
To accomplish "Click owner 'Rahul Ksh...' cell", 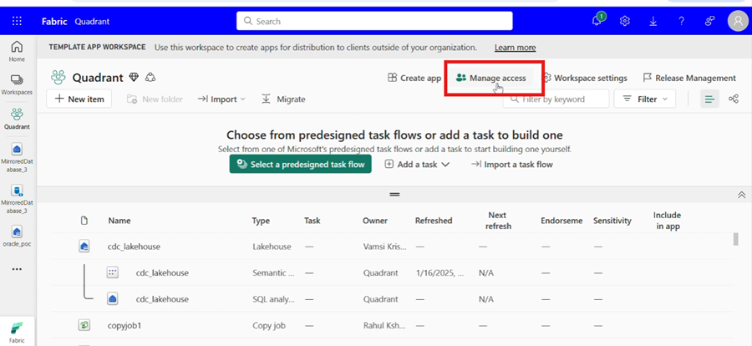I will pyautogui.click(x=386, y=325).
